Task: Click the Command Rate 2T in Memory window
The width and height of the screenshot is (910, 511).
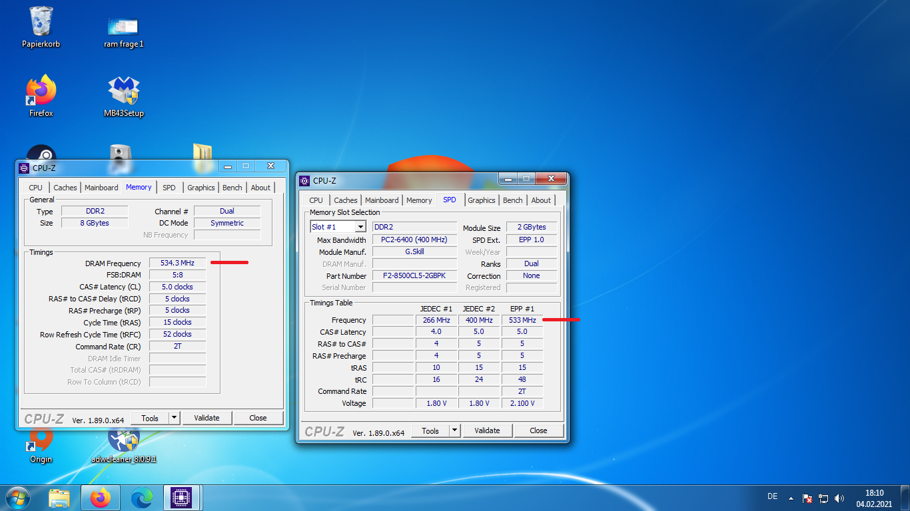Action: click(x=177, y=346)
